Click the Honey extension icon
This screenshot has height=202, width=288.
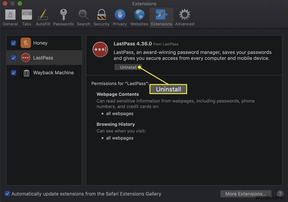tap(26, 43)
